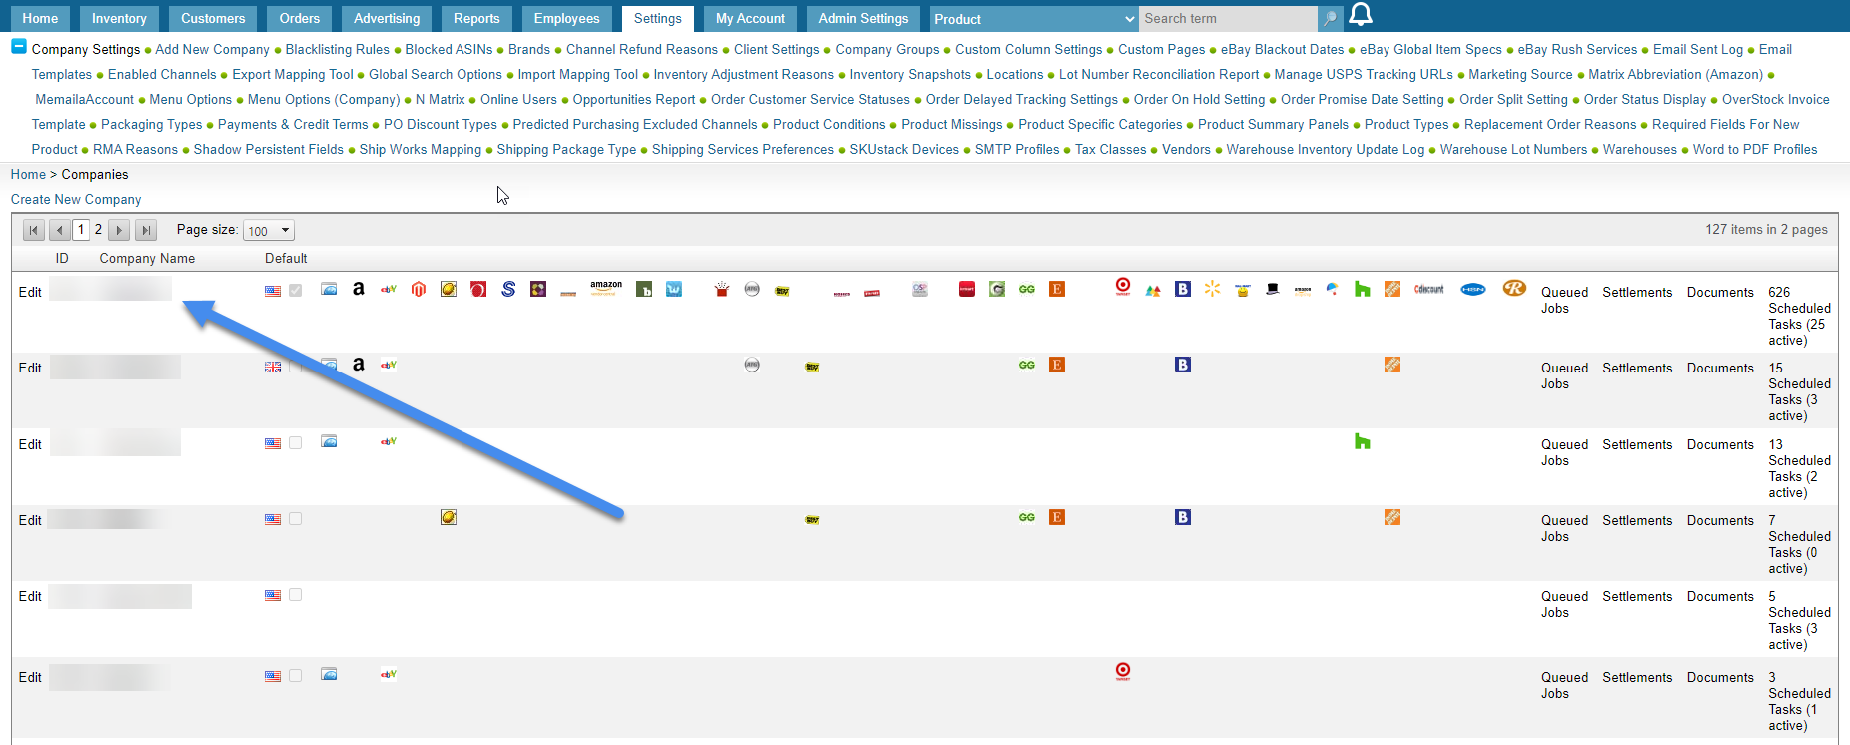Open the Amazon 'a' channel icon in first company row

point(359,289)
